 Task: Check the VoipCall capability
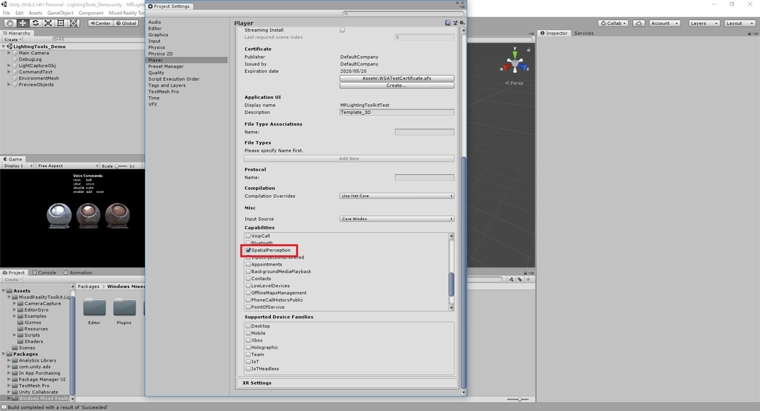(x=248, y=236)
